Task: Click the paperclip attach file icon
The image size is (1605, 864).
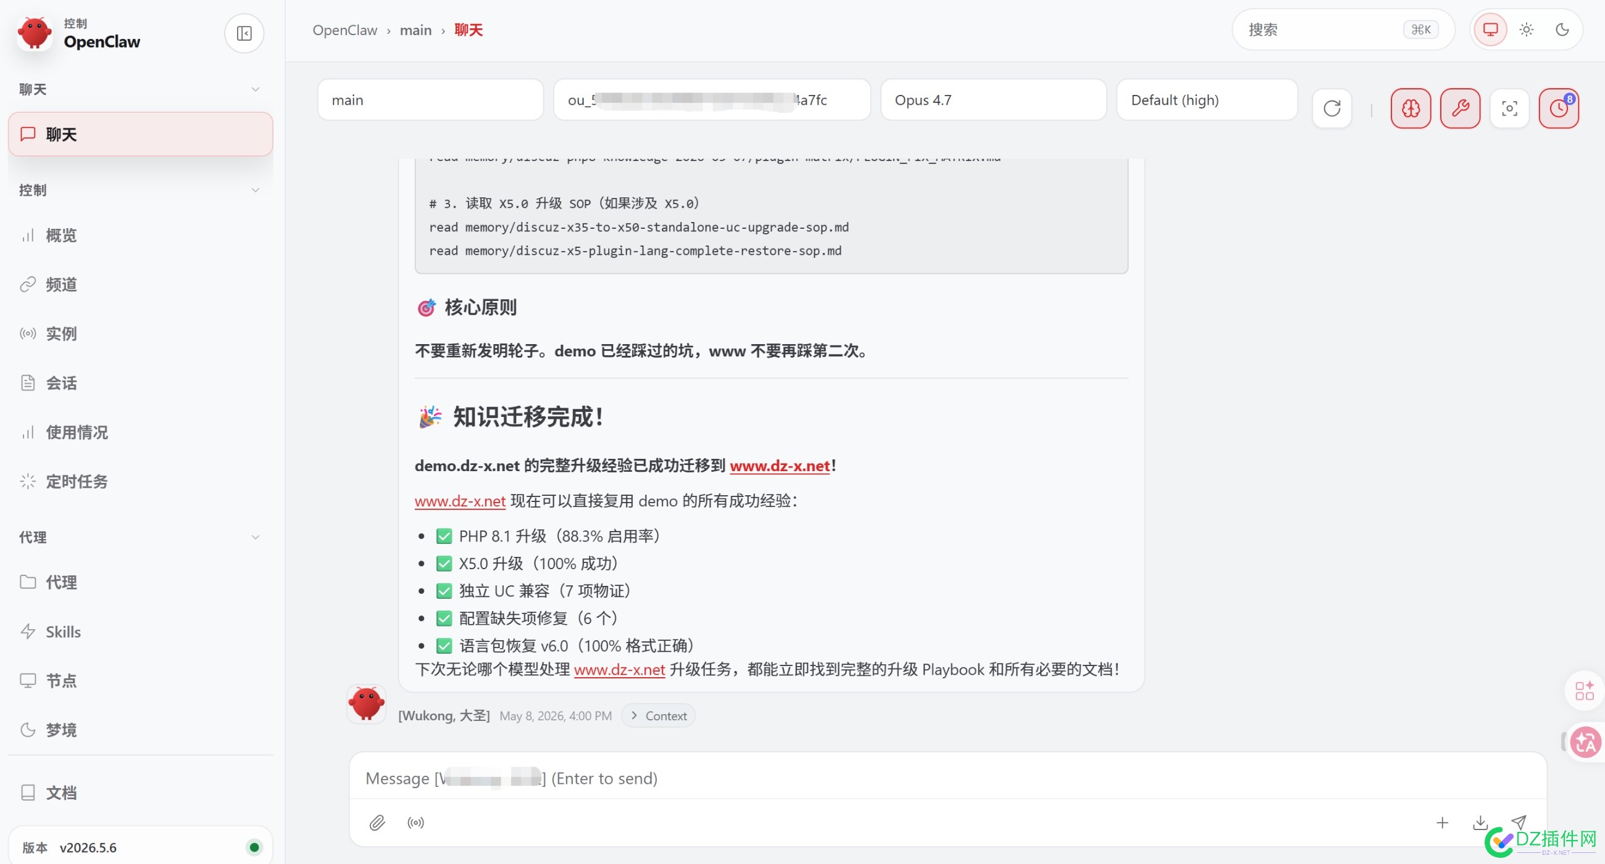Action: click(x=377, y=822)
